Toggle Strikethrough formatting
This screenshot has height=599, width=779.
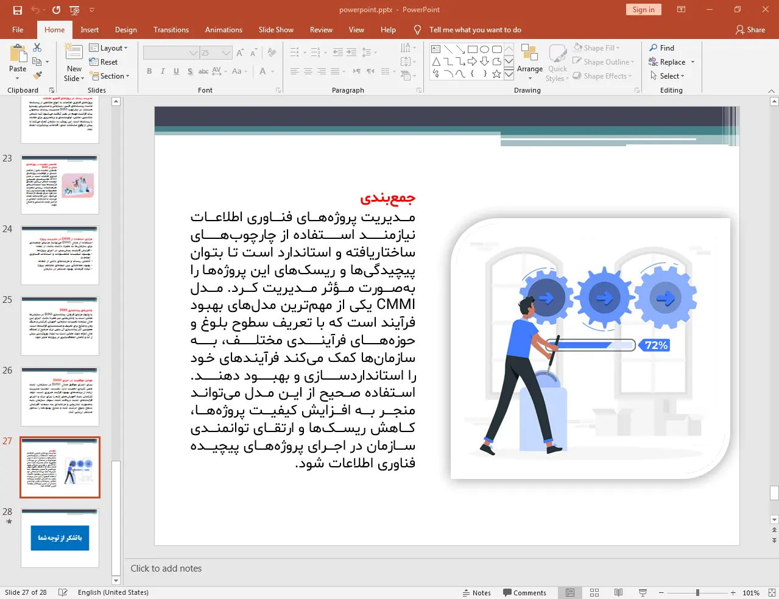tap(203, 71)
